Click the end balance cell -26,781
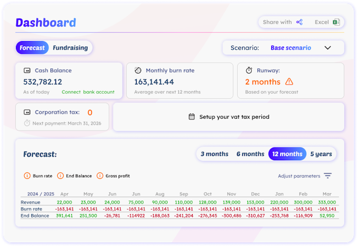Image resolution: width=358 pixels, height=247 pixels. [x=112, y=216]
